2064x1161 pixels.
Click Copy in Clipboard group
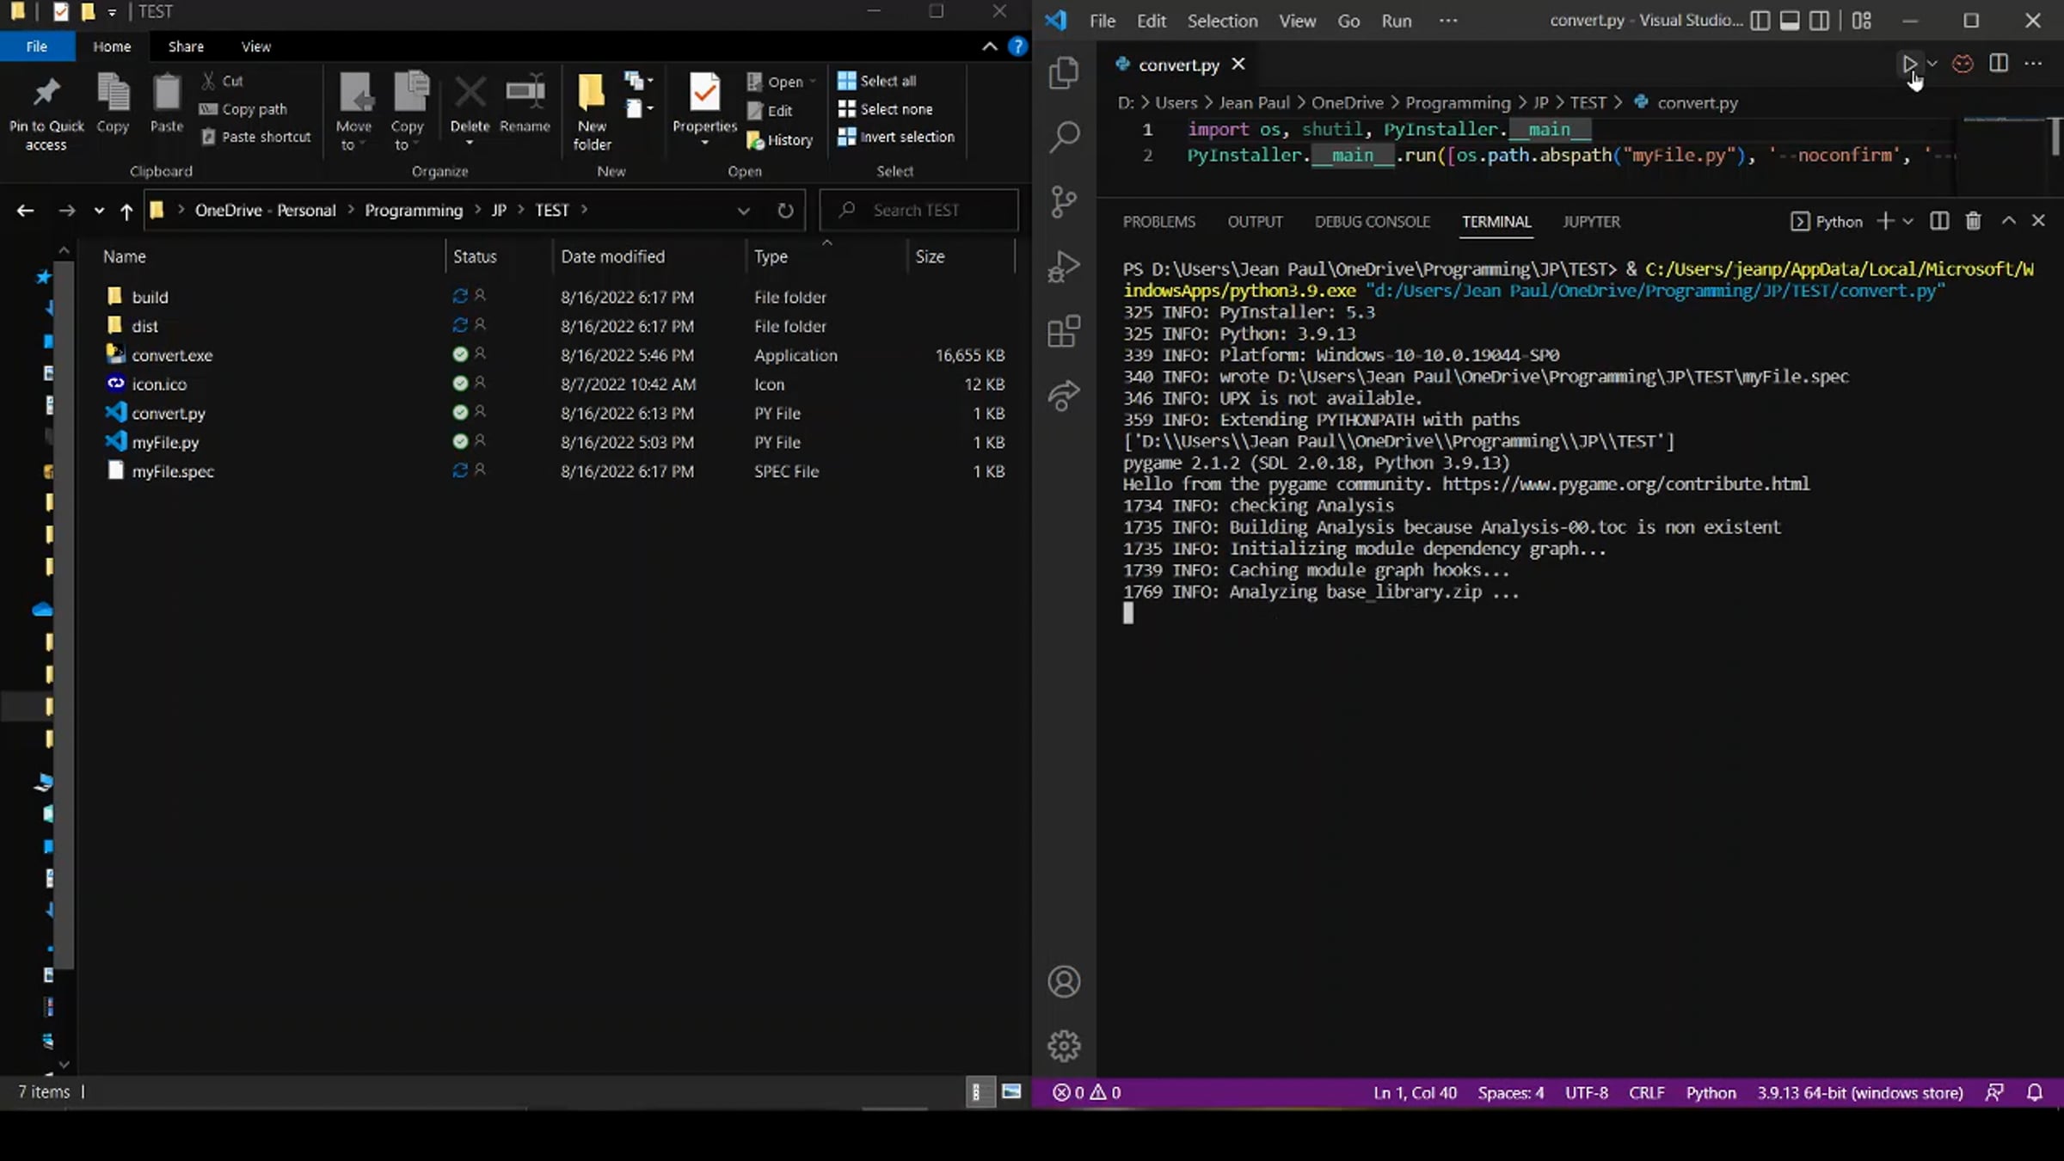tap(113, 103)
